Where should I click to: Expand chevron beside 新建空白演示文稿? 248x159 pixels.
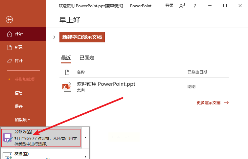tap(54, 37)
